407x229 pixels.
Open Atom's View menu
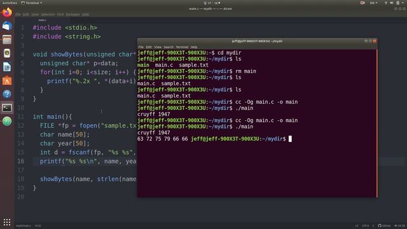click(x=35, y=15)
